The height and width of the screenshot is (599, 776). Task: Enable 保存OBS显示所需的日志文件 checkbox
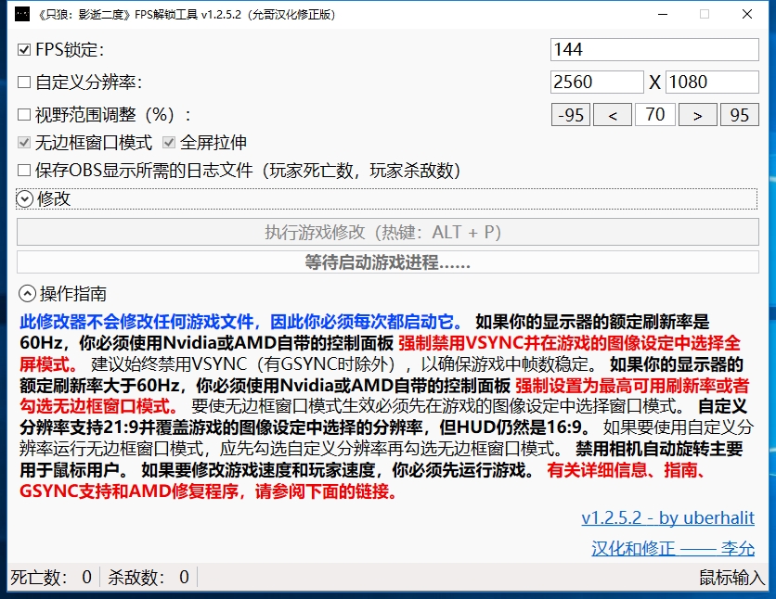point(24,171)
